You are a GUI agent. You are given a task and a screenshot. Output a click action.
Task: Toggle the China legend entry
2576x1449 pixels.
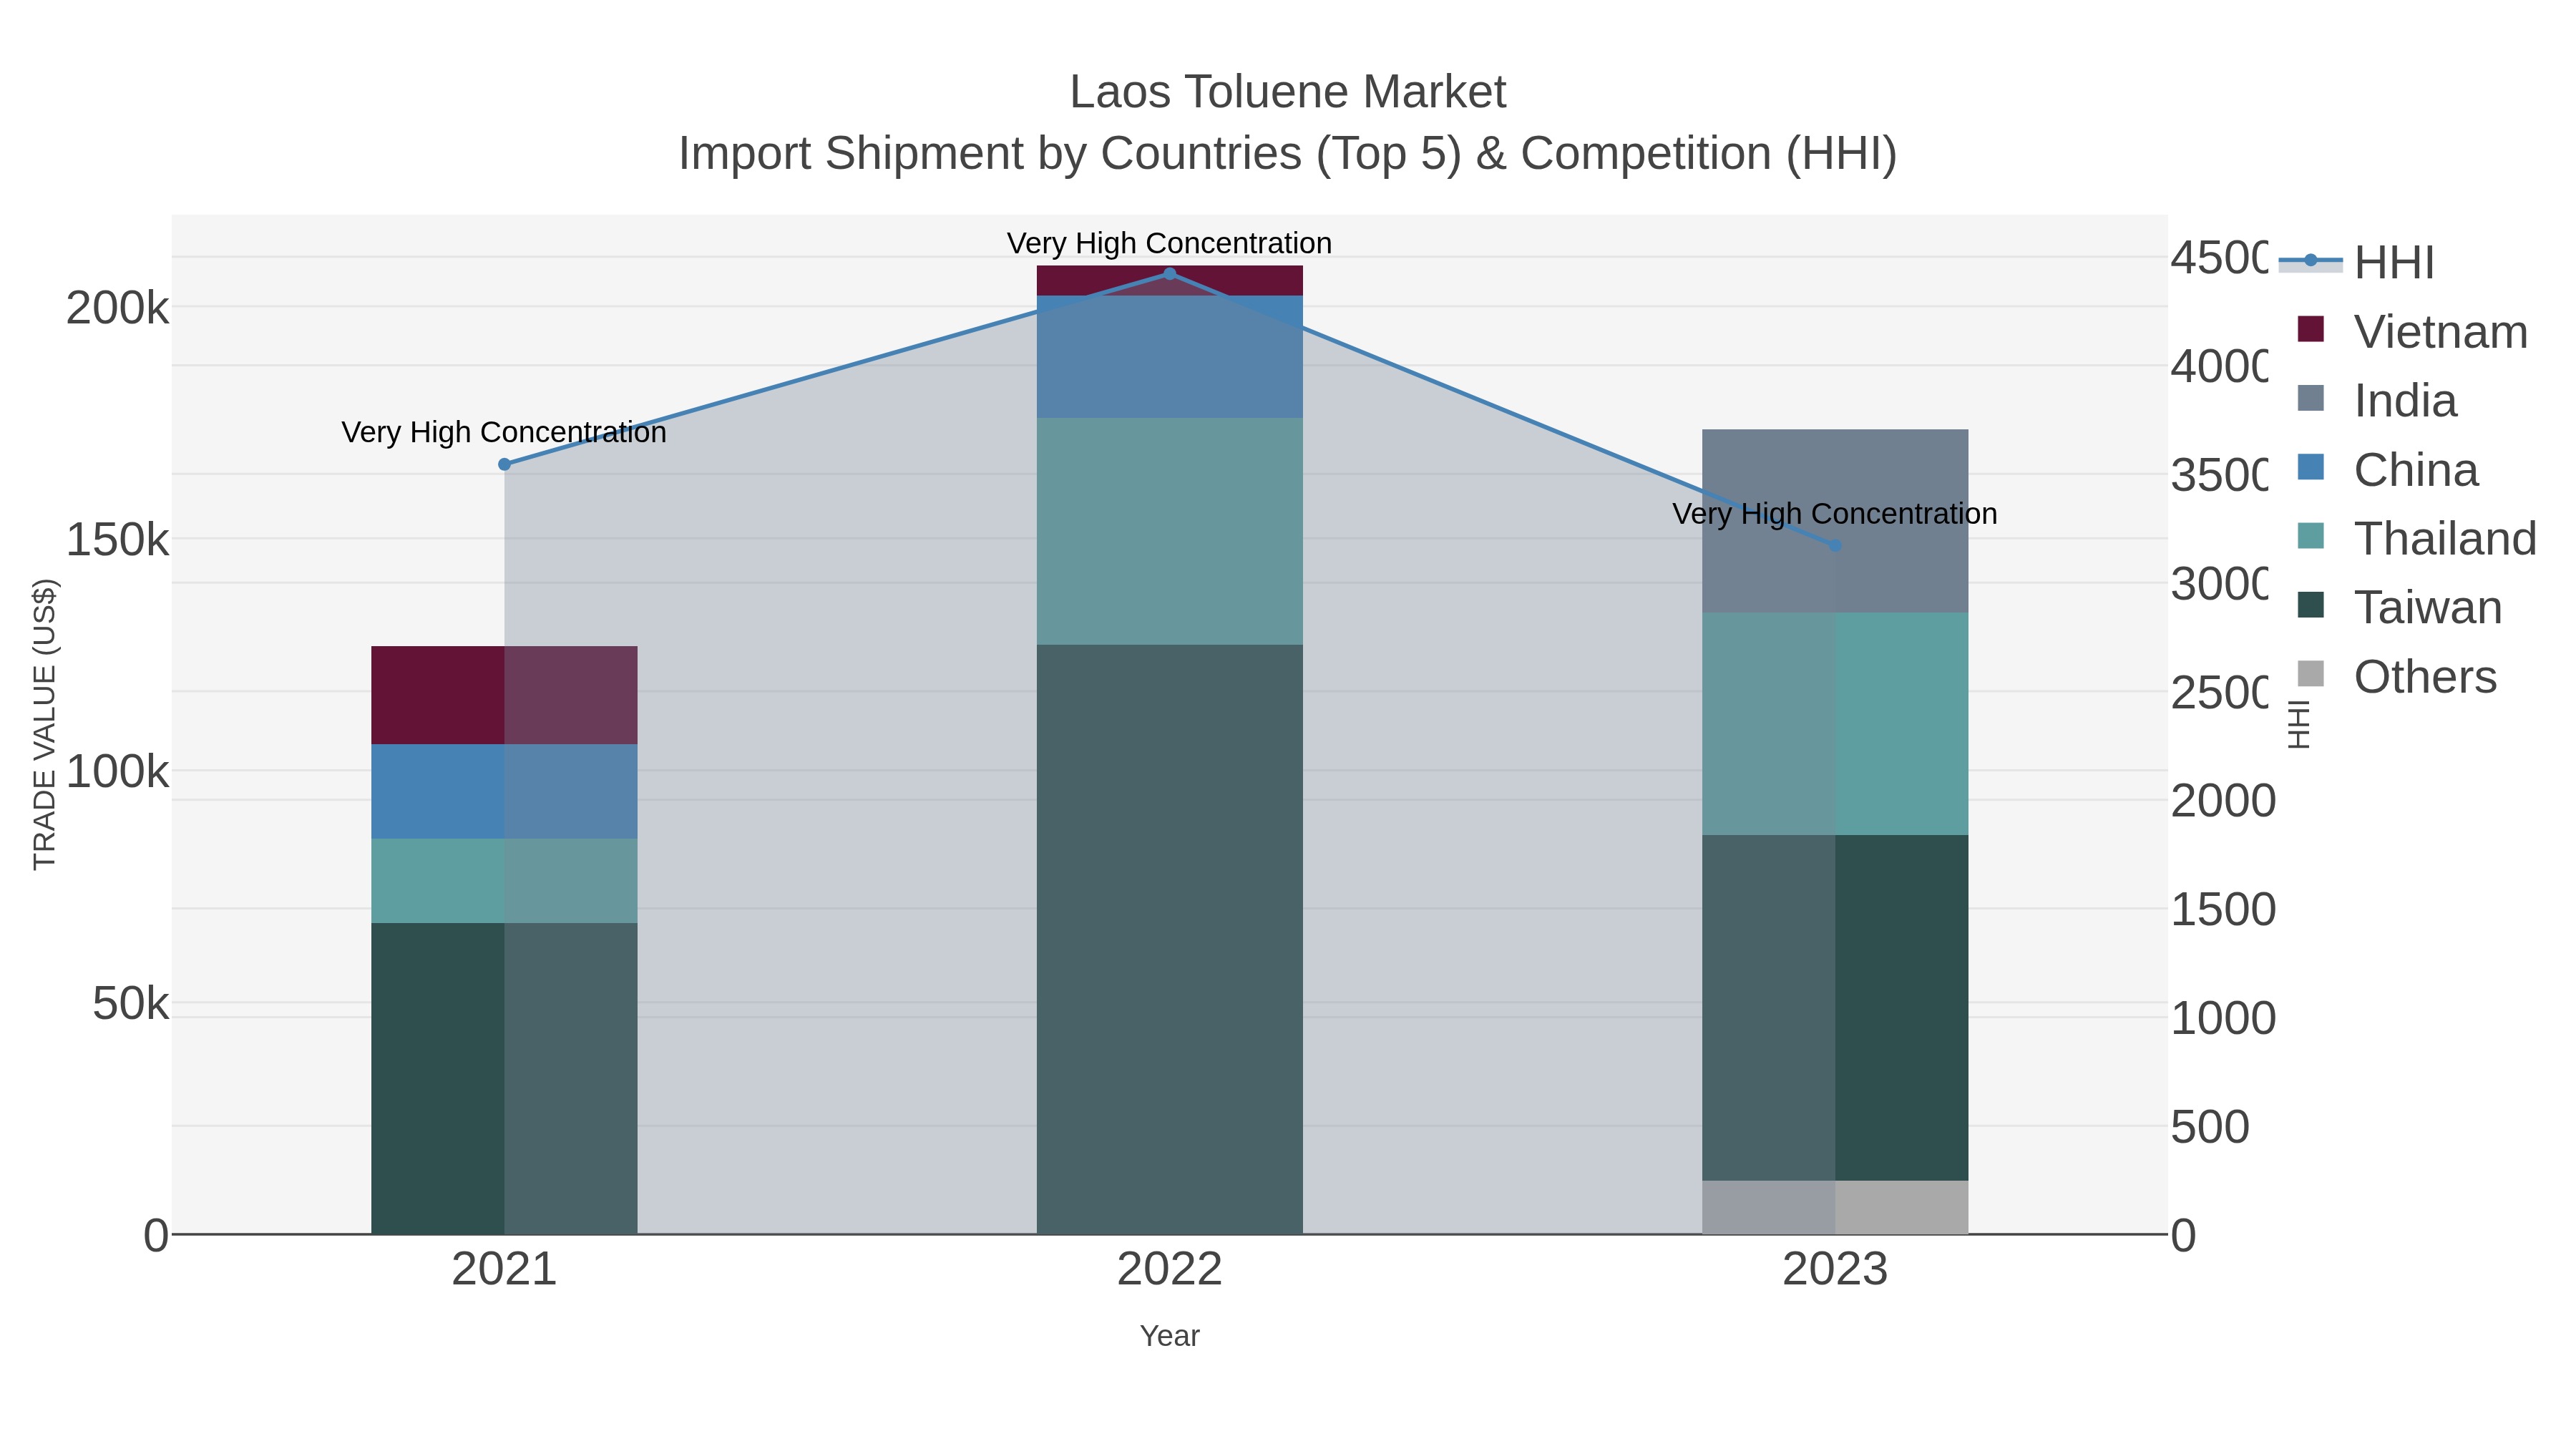(2388, 469)
